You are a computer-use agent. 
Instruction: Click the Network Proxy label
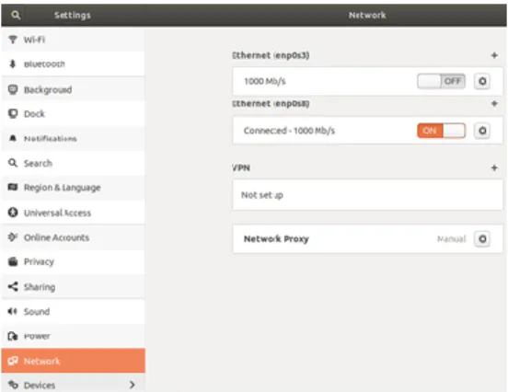click(x=276, y=238)
